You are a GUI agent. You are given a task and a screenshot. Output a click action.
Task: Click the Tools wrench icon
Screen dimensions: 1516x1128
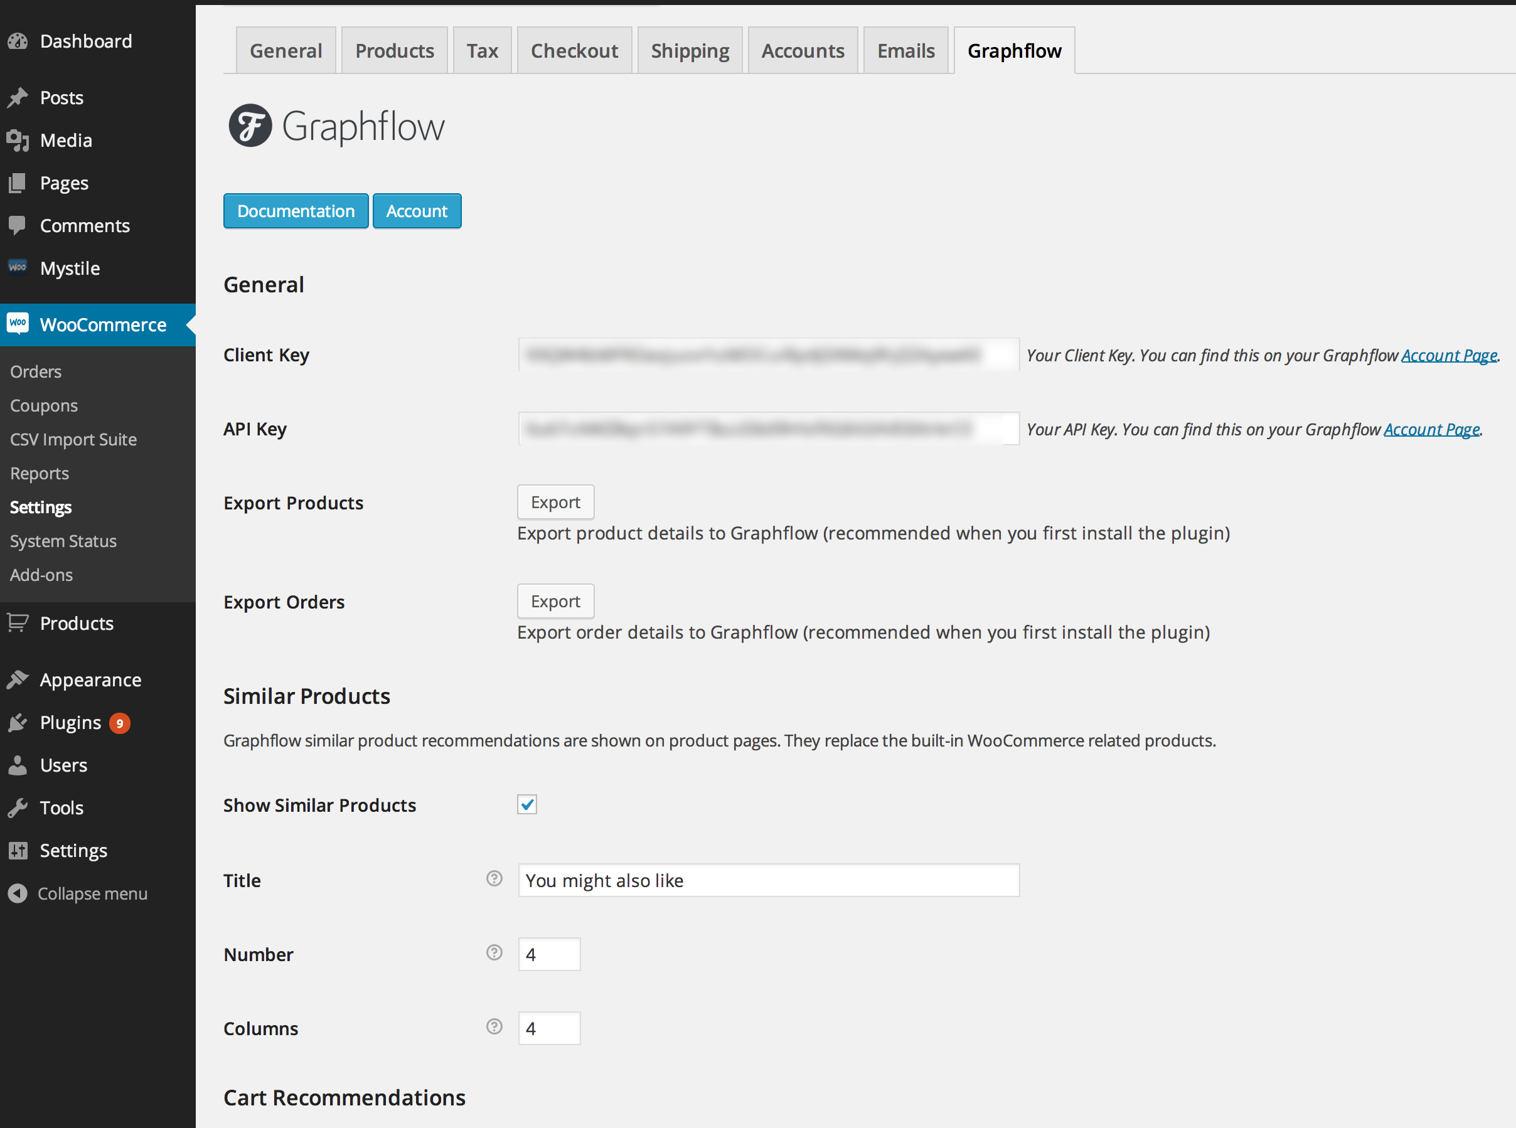click(18, 808)
